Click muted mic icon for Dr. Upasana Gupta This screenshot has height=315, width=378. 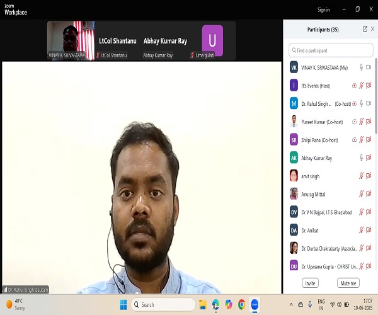coord(361,266)
